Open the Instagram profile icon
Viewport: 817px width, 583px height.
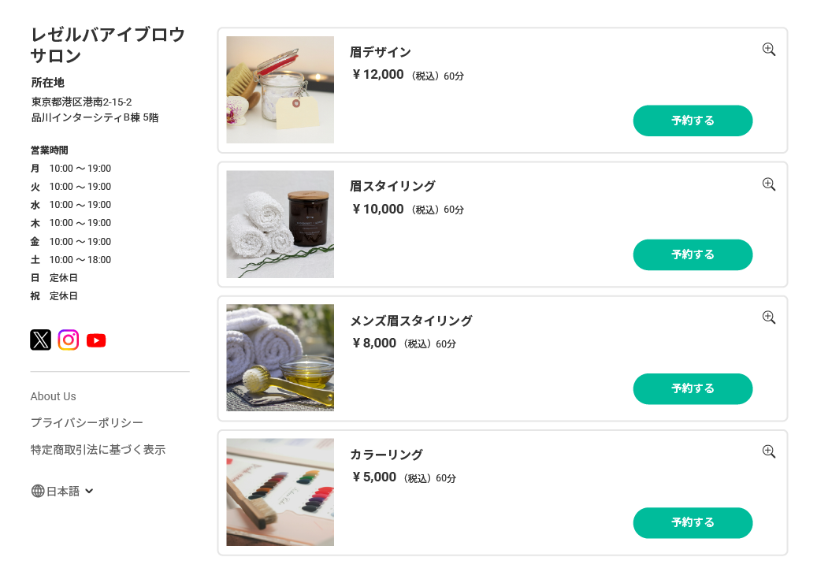point(69,340)
